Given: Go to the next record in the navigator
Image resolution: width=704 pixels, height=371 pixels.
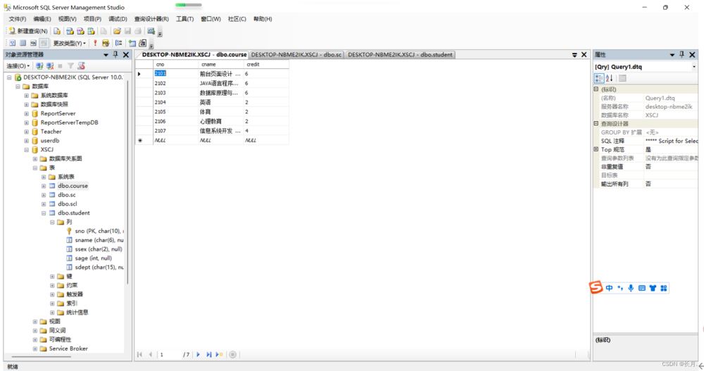Looking at the screenshot, I should pos(198,354).
